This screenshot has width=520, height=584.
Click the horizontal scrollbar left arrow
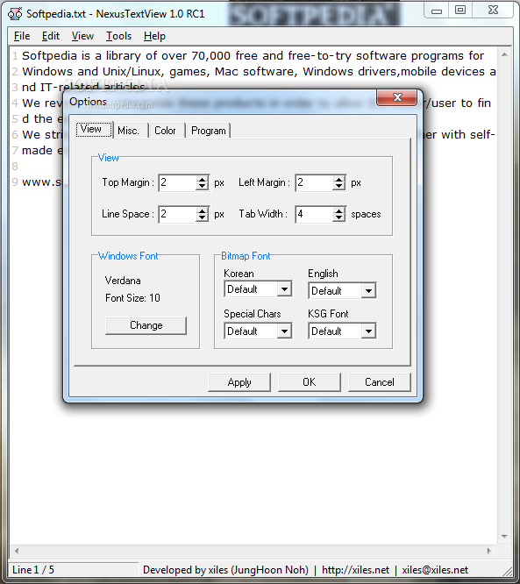click(17, 551)
